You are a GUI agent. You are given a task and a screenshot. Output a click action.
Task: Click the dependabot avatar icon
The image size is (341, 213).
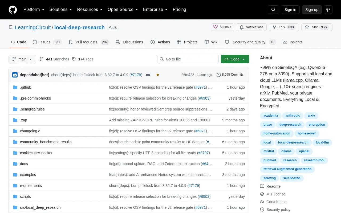pyautogui.click(x=15, y=75)
